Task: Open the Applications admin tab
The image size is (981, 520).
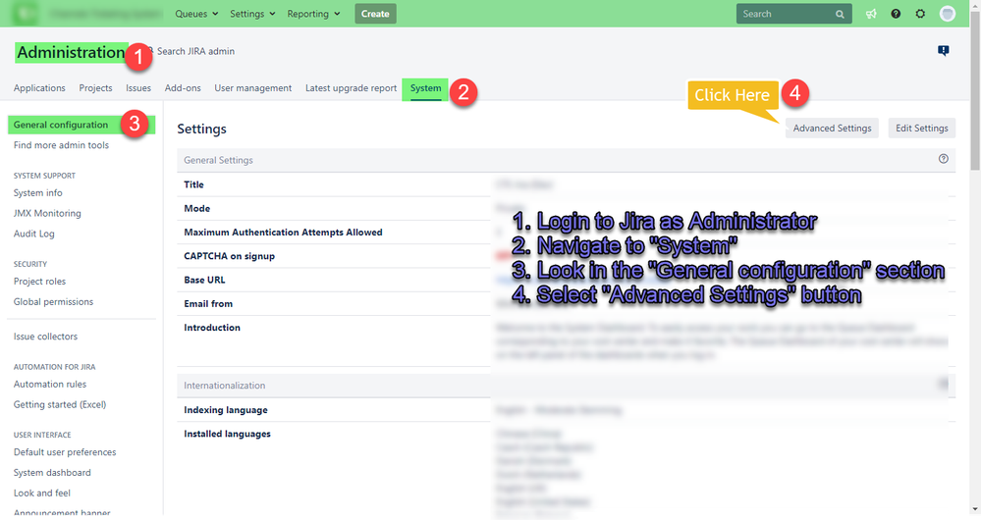Action: pyautogui.click(x=39, y=88)
